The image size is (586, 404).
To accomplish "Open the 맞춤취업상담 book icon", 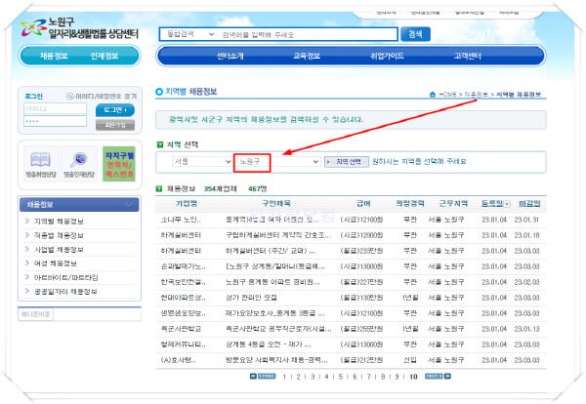I will pos(41,164).
